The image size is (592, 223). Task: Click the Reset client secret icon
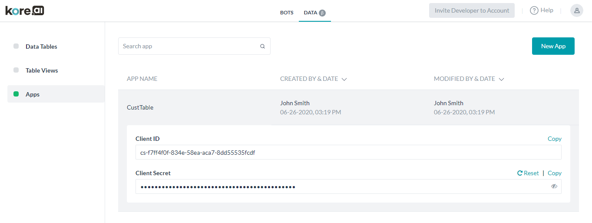pyautogui.click(x=520, y=173)
